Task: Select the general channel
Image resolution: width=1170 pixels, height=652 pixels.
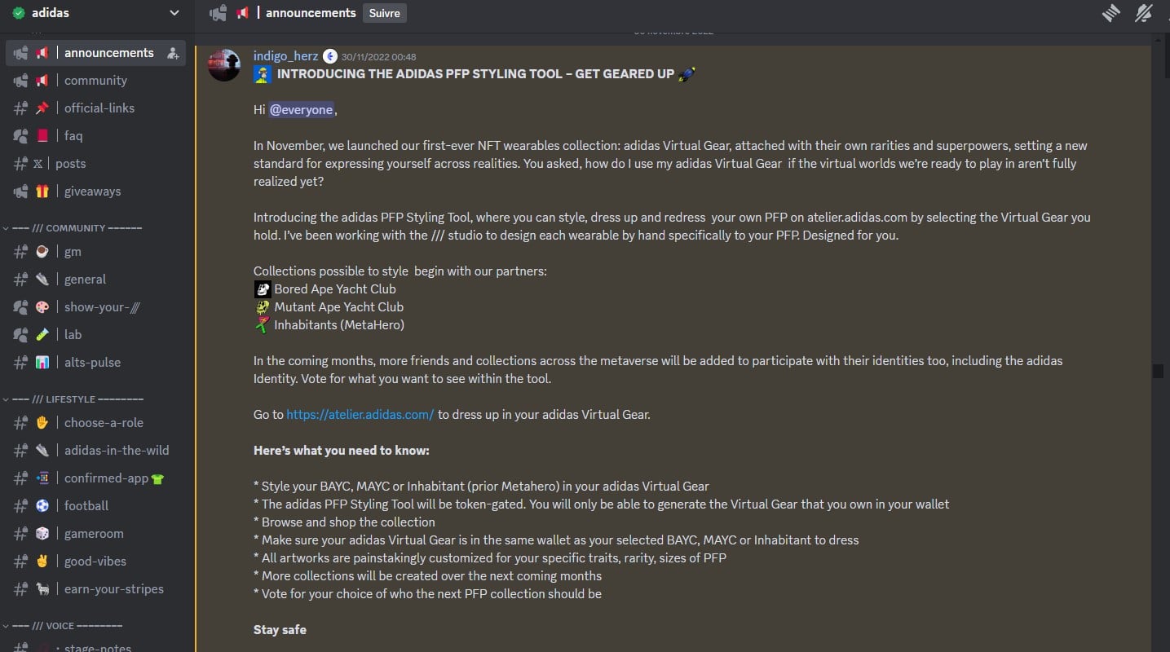Action: (85, 279)
